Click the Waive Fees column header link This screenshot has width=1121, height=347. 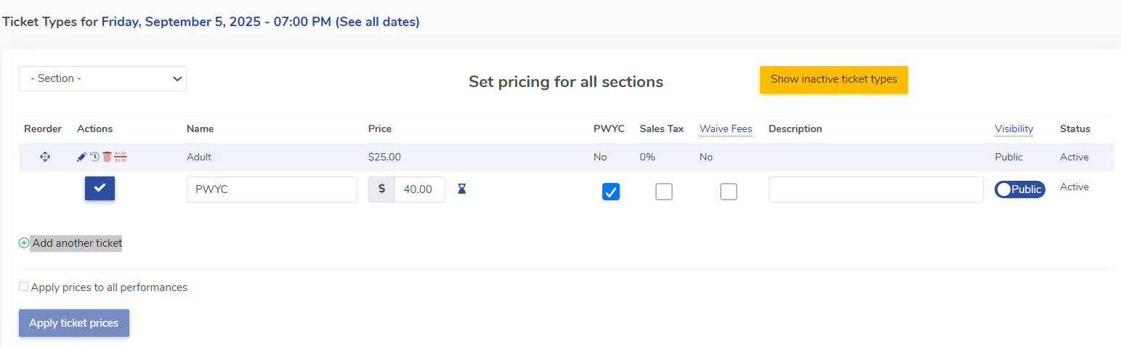click(x=726, y=128)
